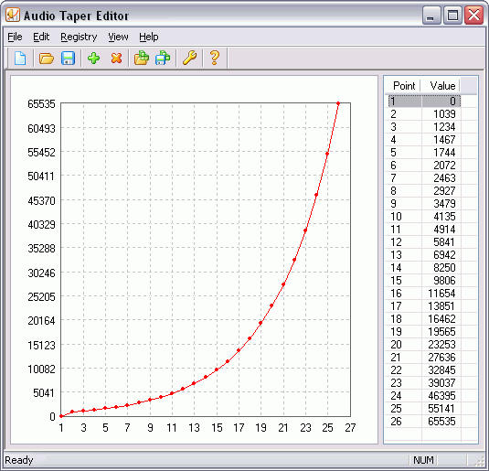The height and width of the screenshot is (471, 489).
Task: Click the New document toolbar icon
Action: [x=20, y=58]
